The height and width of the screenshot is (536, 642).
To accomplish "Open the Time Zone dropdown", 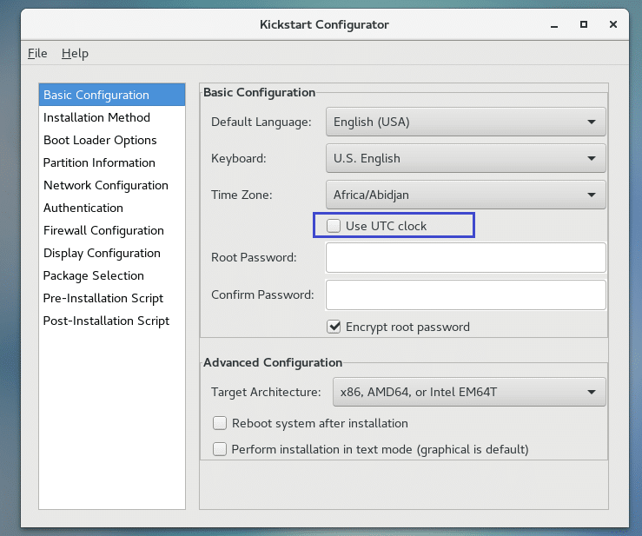I will pos(466,195).
